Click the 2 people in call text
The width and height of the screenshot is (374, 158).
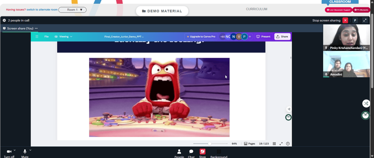[19, 21]
